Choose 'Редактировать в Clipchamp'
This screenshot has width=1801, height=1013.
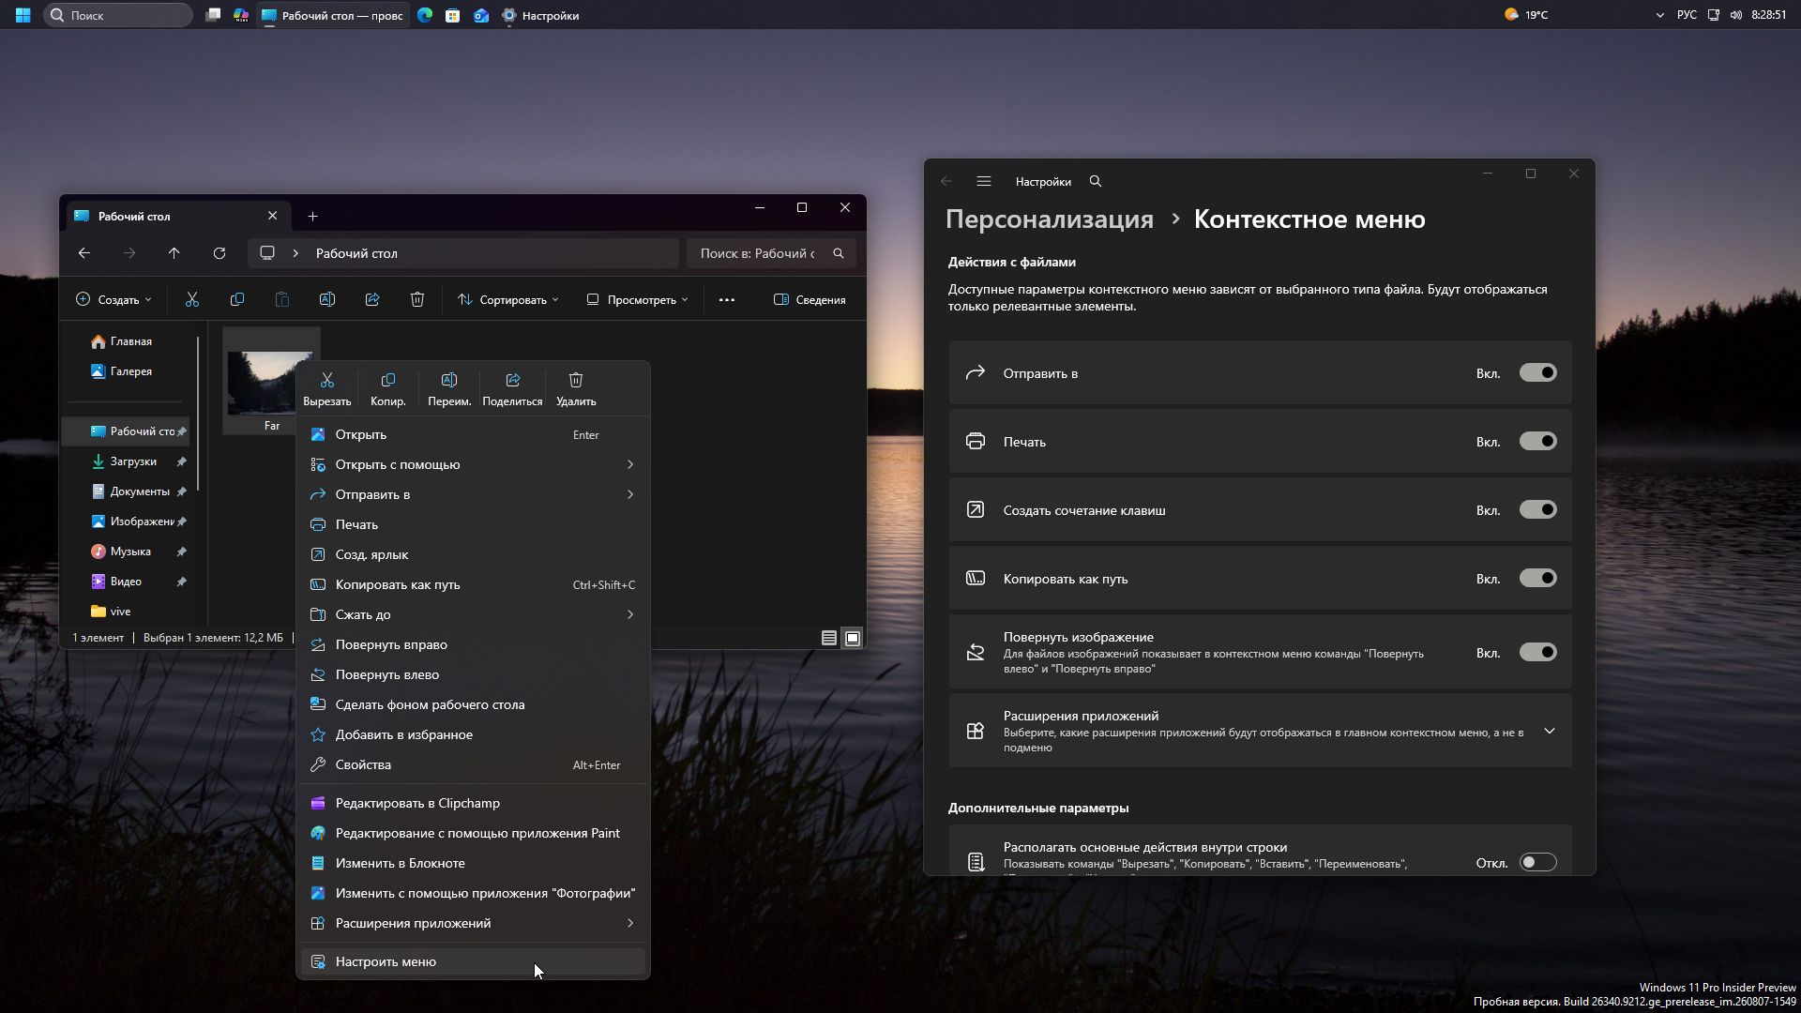tap(473, 803)
